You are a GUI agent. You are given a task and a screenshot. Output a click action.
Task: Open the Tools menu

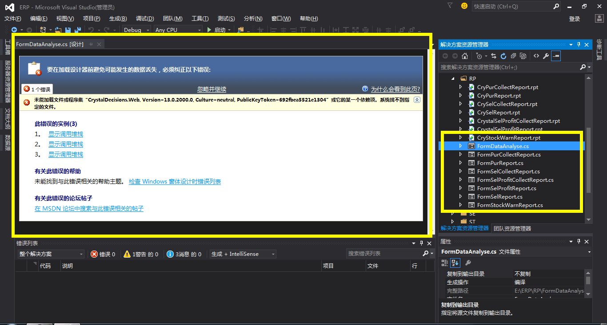tap(200, 19)
